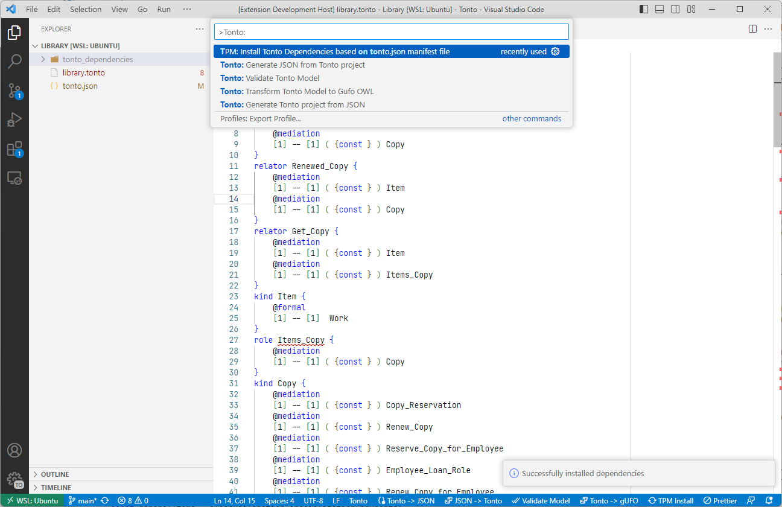Viewport: 782px width, 507px height.
Task: Open the Accounts icon in activity bar
Action: click(x=14, y=450)
